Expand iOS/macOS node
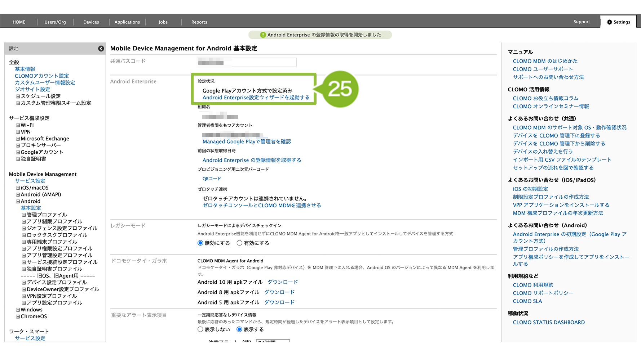Image resolution: width=641 pixels, height=360 pixels. [x=18, y=188]
